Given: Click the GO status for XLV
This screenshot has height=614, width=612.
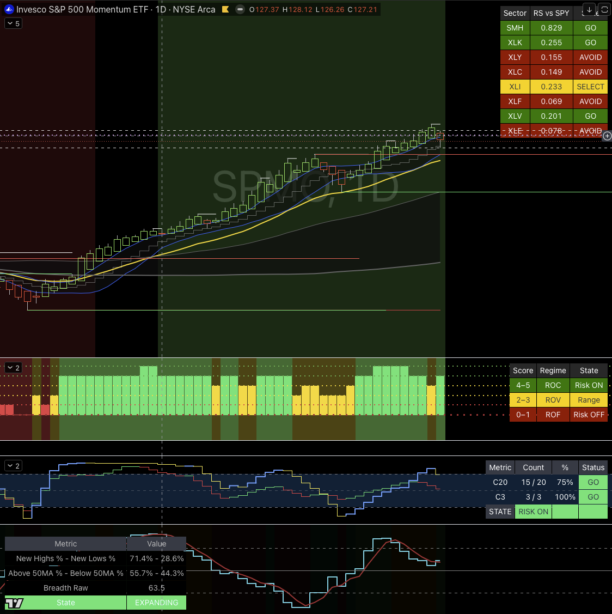Looking at the screenshot, I should 590,116.
